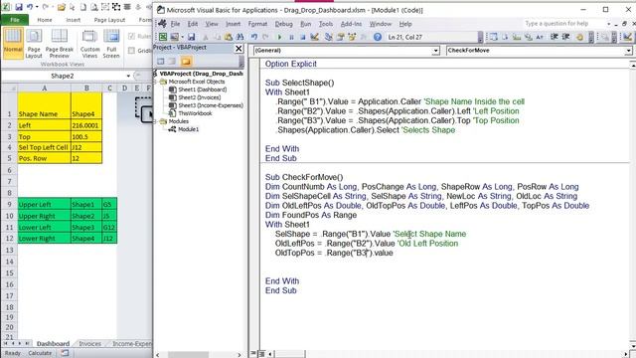Select Sheet2 (Invoices) in project tree

click(199, 97)
